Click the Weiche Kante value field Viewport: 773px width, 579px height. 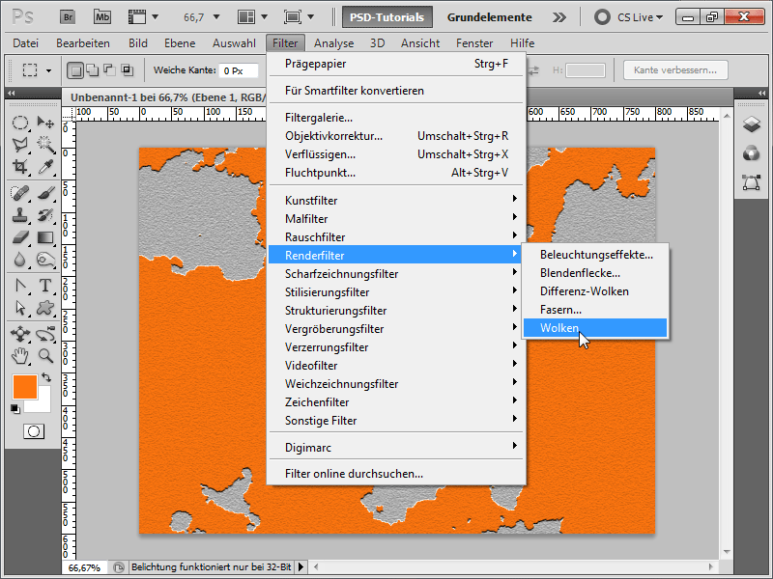pos(238,70)
